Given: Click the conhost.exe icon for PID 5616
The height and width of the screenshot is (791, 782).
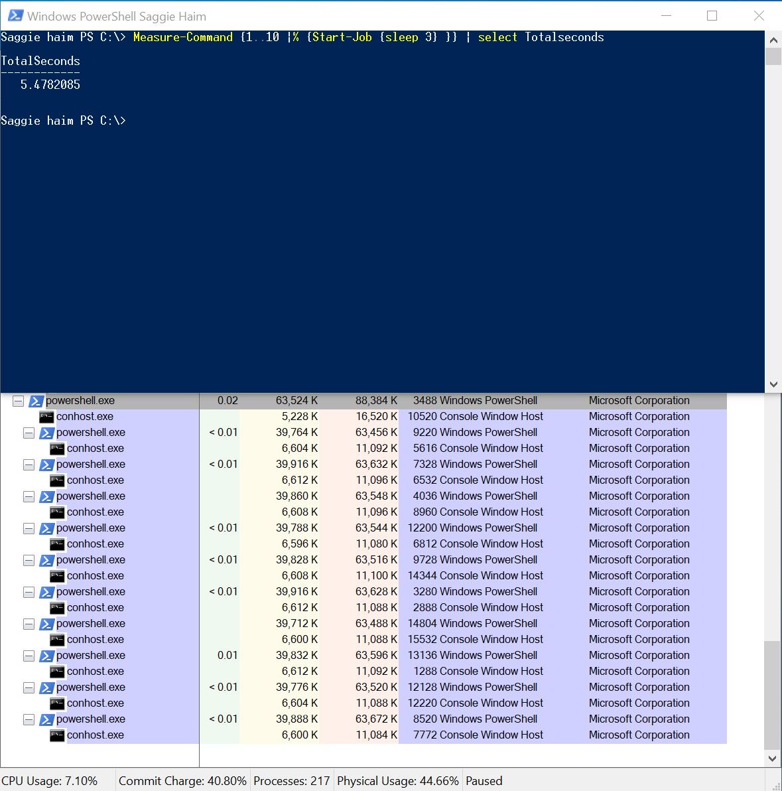Looking at the screenshot, I should (x=57, y=449).
